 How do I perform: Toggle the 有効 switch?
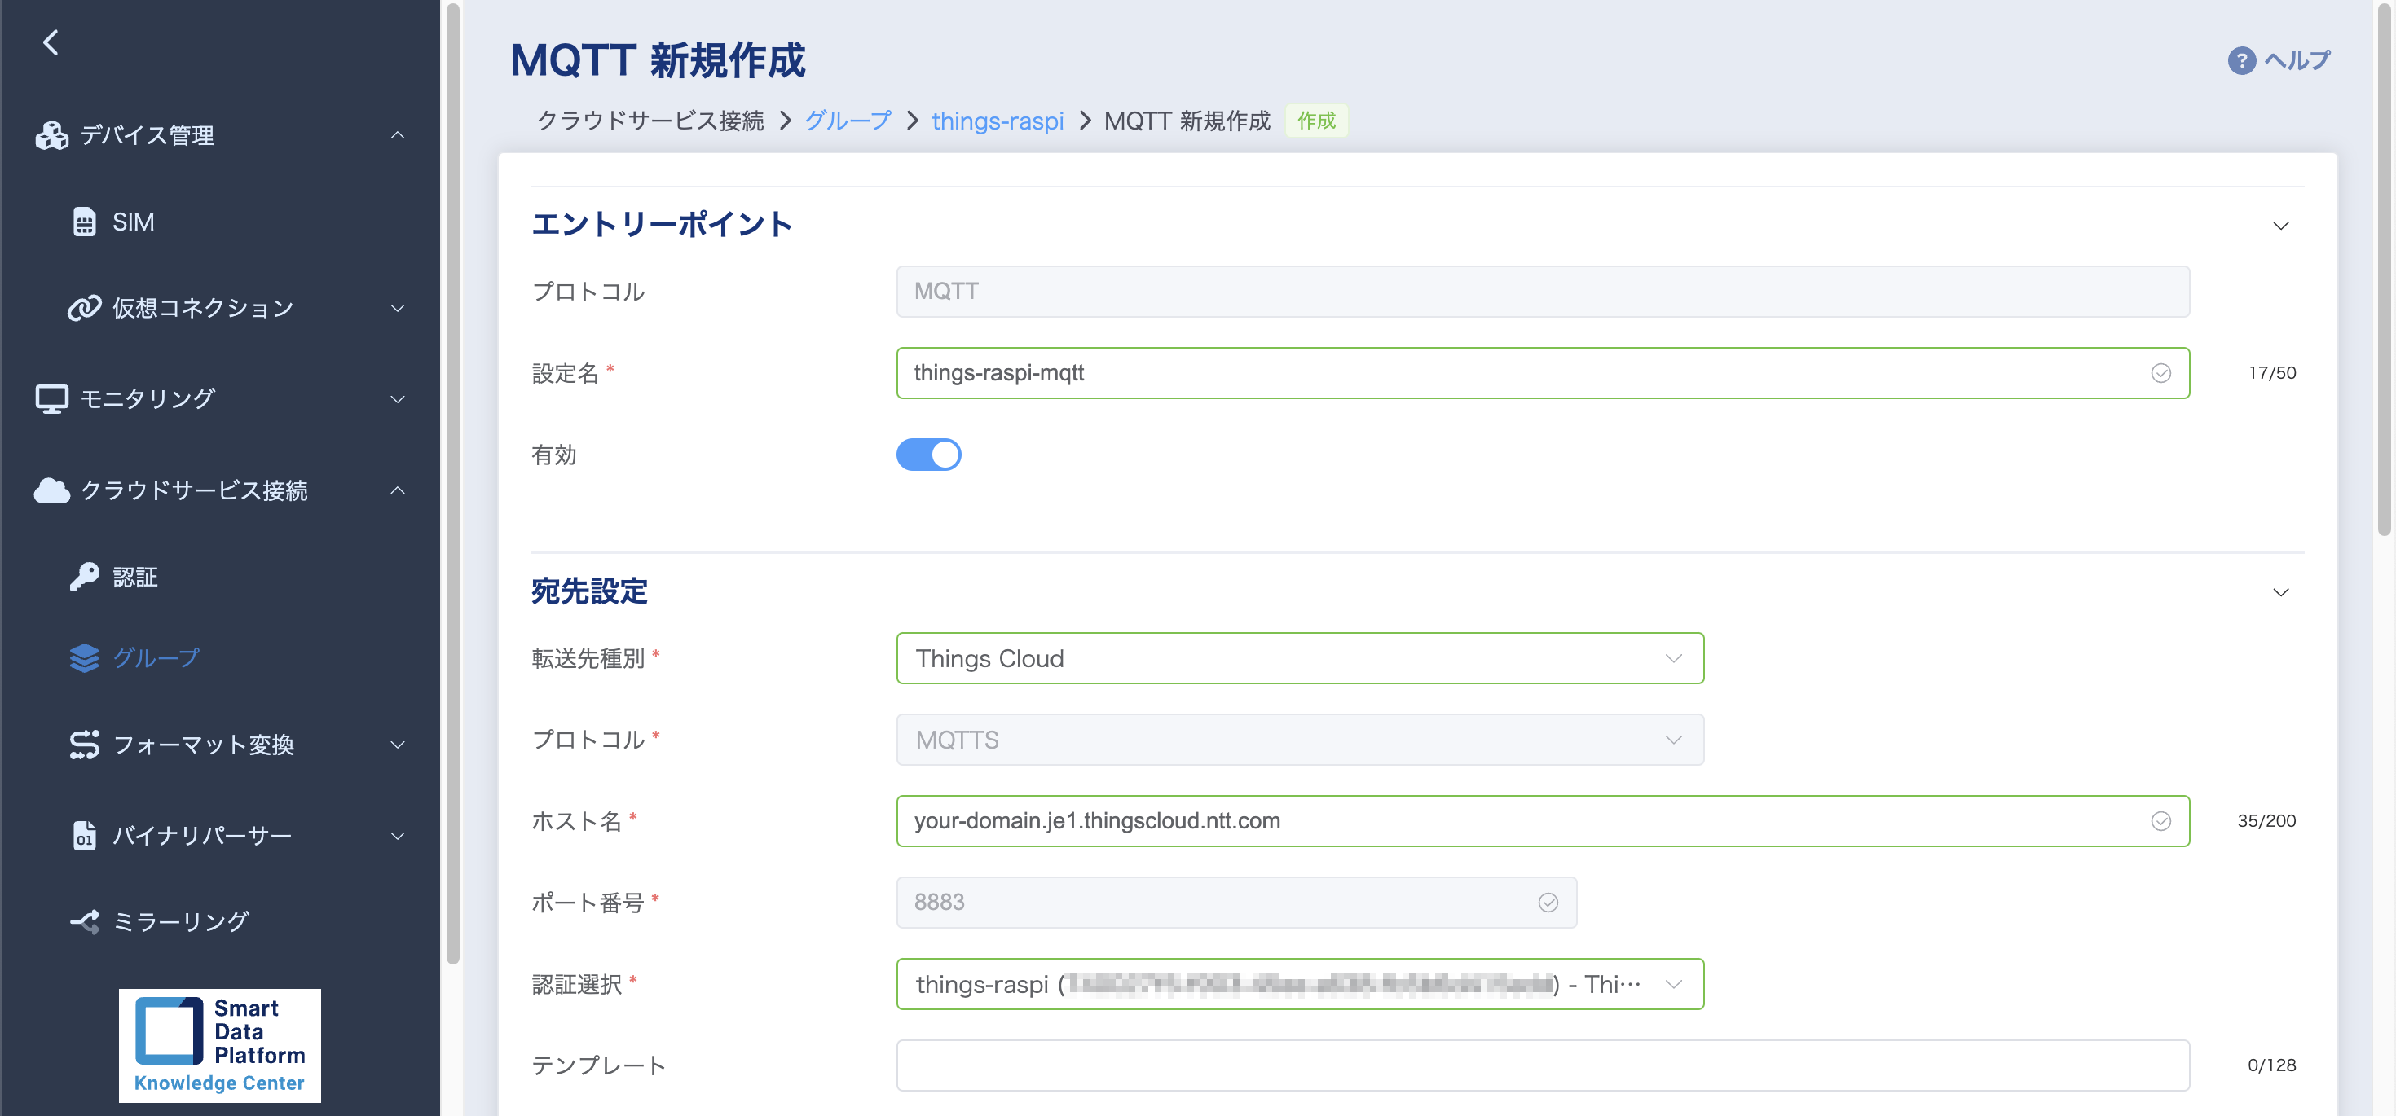(928, 455)
